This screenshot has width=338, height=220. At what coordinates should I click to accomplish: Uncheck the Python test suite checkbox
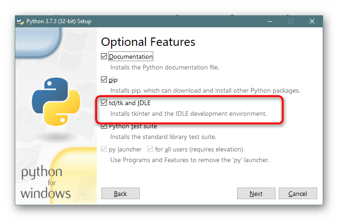(x=104, y=126)
